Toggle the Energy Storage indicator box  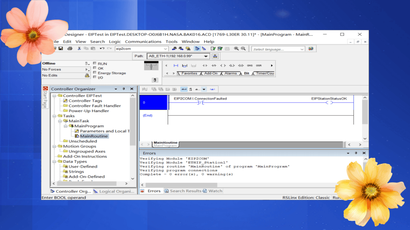pyautogui.click(x=95, y=73)
